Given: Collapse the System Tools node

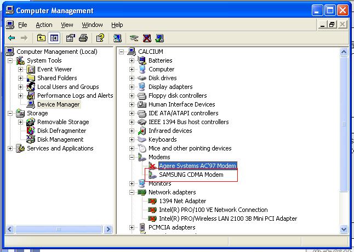Looking at the screenshot, I should click(x=10, y=60).
